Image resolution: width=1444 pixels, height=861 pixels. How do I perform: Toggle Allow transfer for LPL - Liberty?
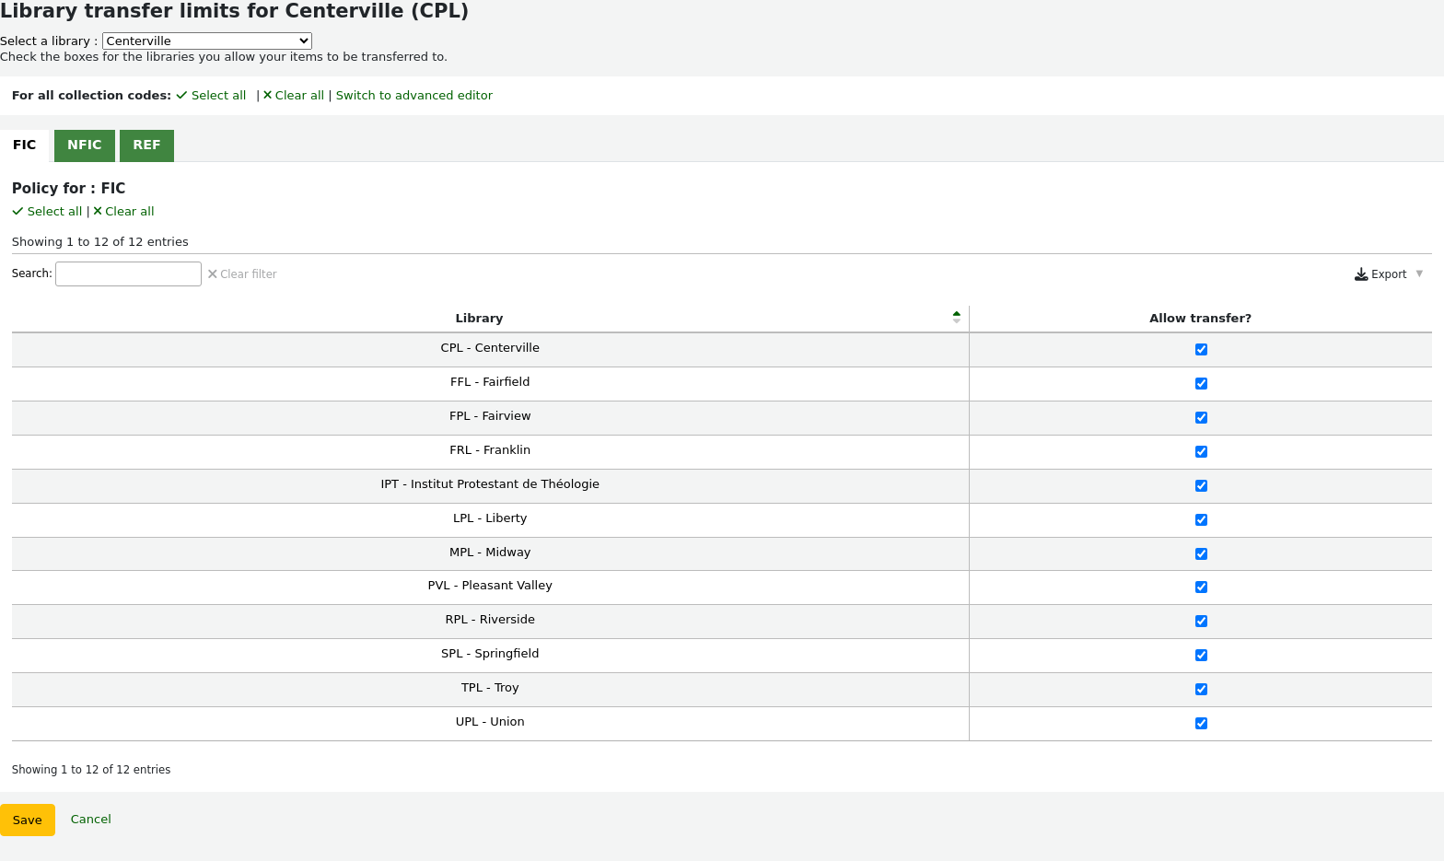point(1201,520)
